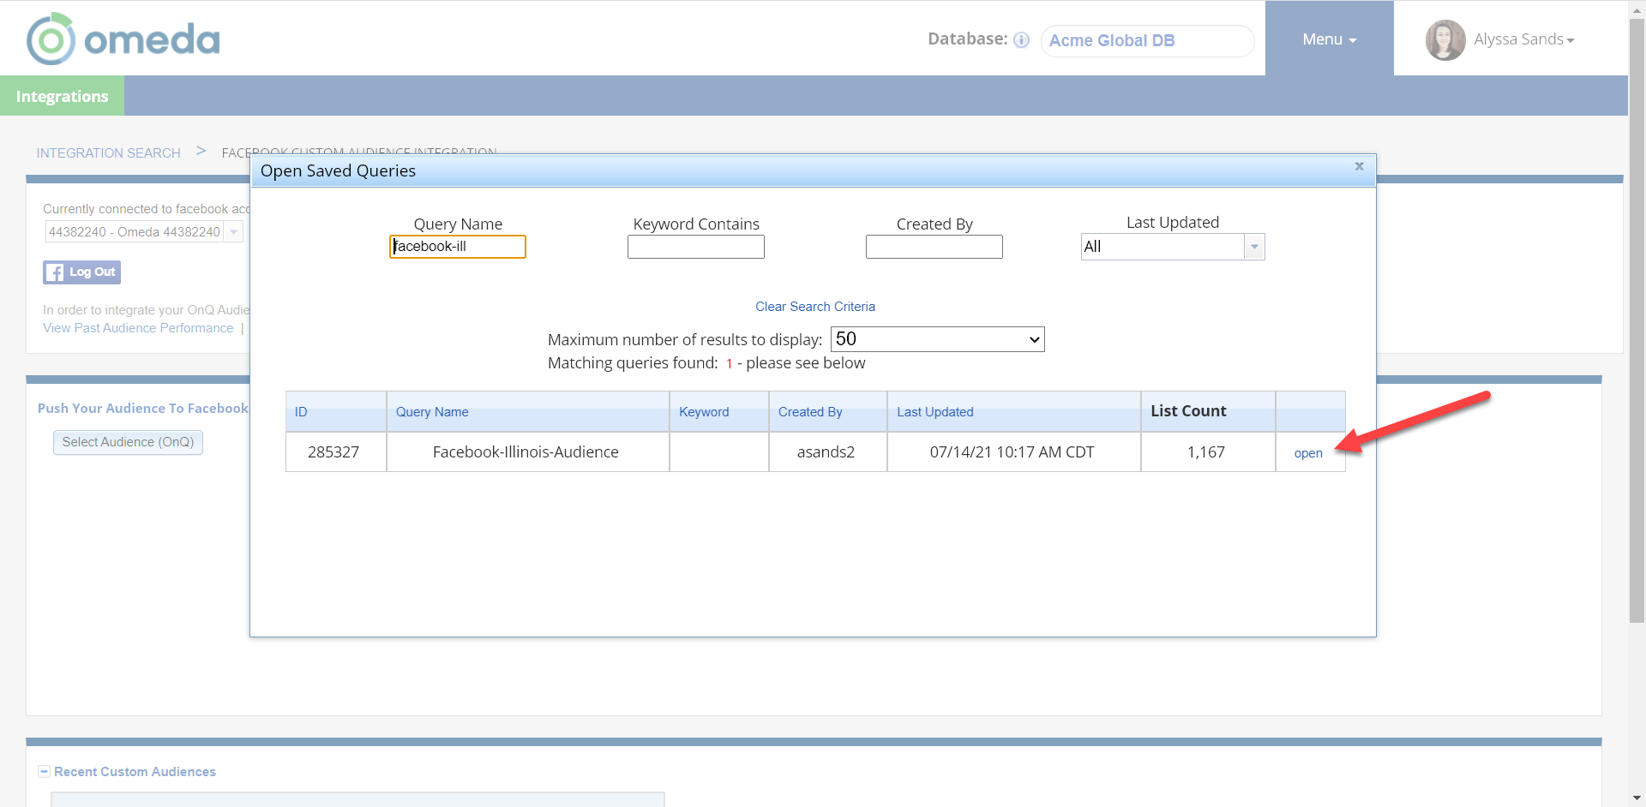
Task: Collapse the Recent Custom Audiences section
Action: pyautogui.click(x=44, y=772)
